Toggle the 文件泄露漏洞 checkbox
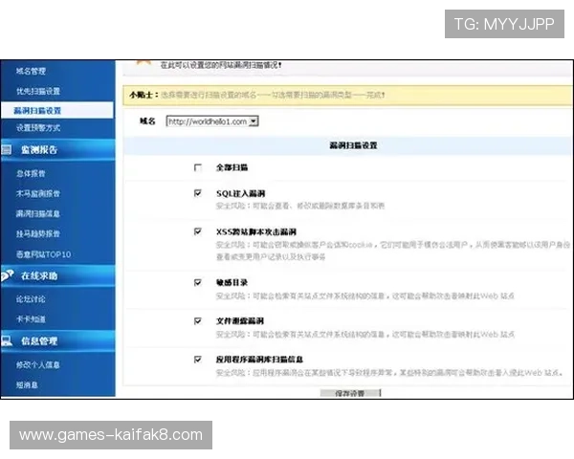The image size is (574, 459). click(x=198, y=321)
